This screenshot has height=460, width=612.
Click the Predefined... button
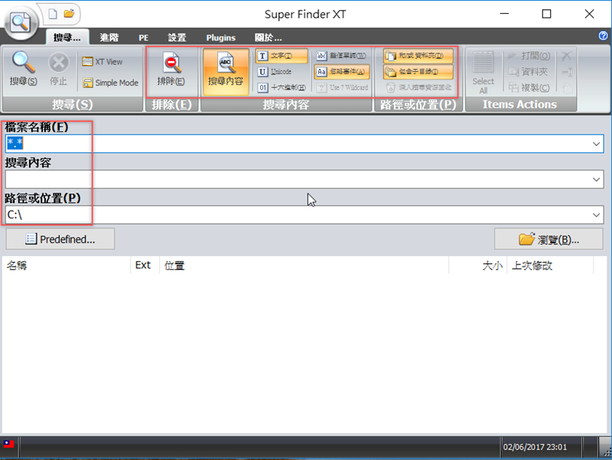coord(60,239)
